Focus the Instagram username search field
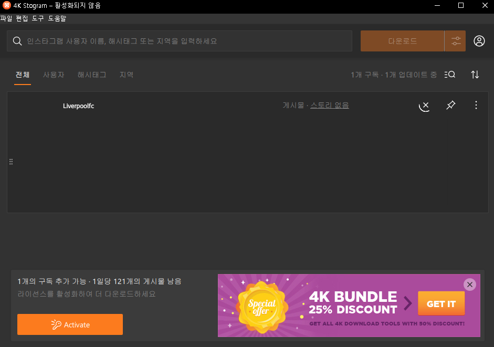 [x=180, y=41]
